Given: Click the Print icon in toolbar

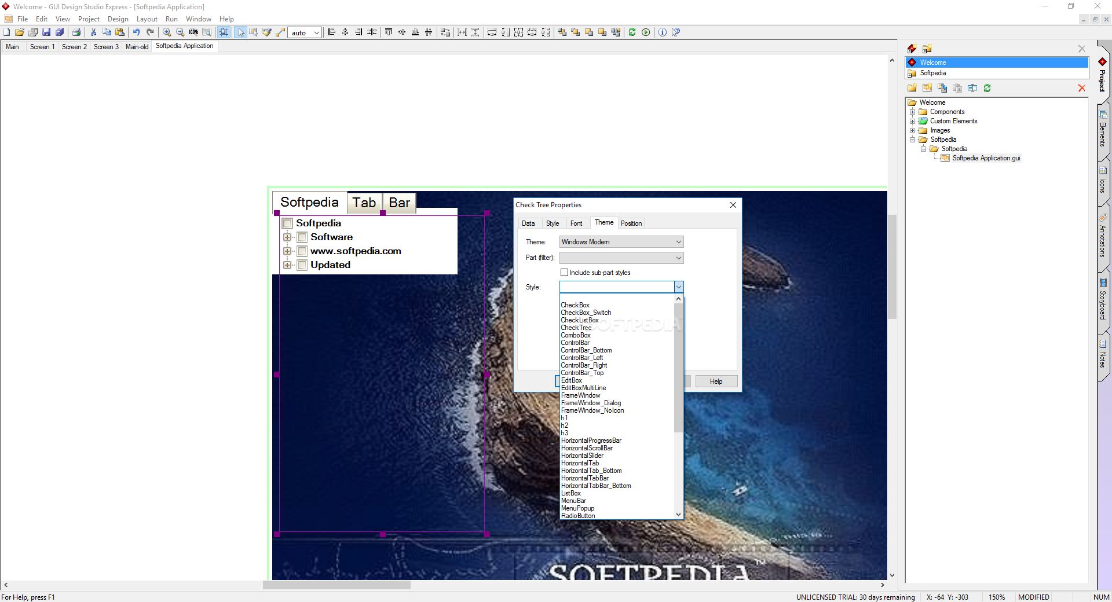Looking at the screenshot, I should 76,32.
